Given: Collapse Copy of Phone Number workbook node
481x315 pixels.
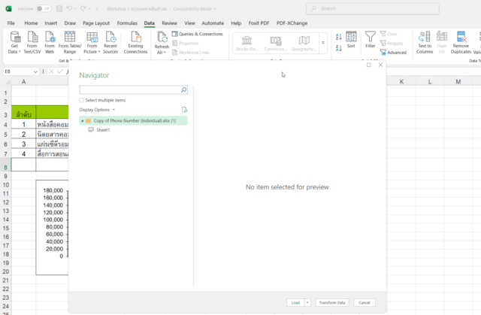Looking at the screenshot, I should pos(82,121).
